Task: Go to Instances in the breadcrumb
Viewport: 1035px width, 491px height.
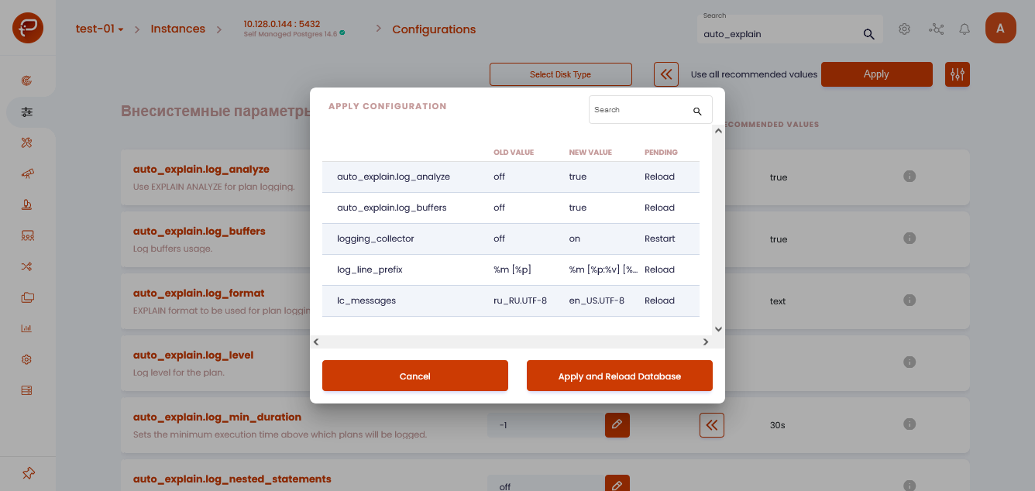Action: click(x=177, y=29)
